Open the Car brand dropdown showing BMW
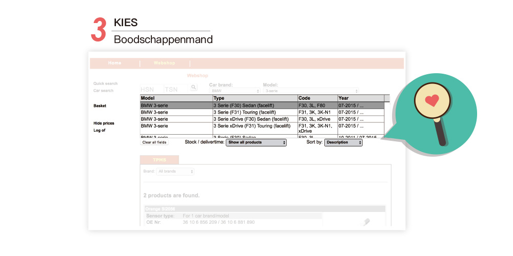Screen dimensions: 513x256 235,91
